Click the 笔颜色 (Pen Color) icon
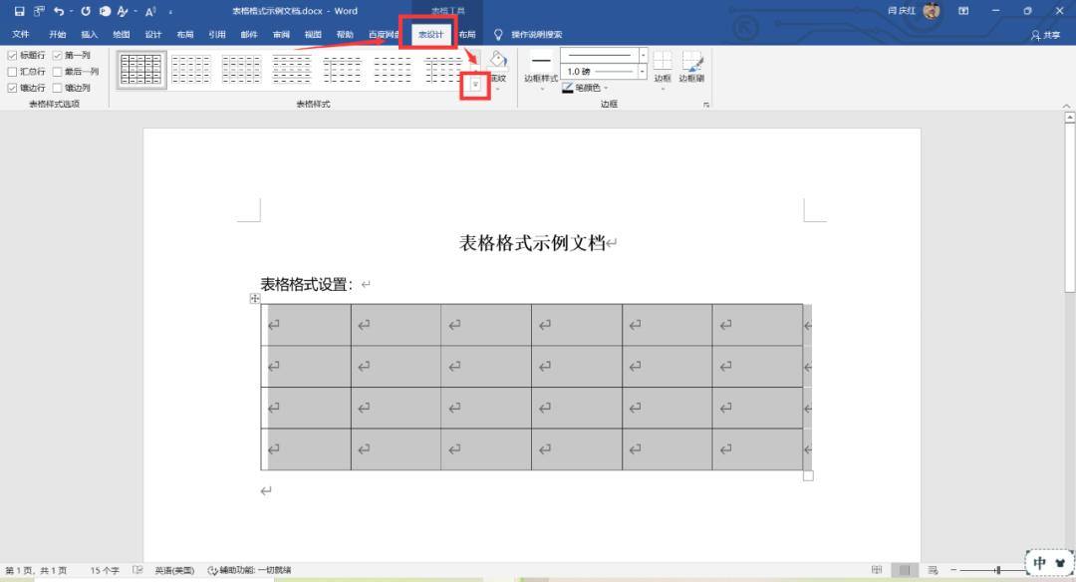This screenshot has width=1076, height=582. 568,88
